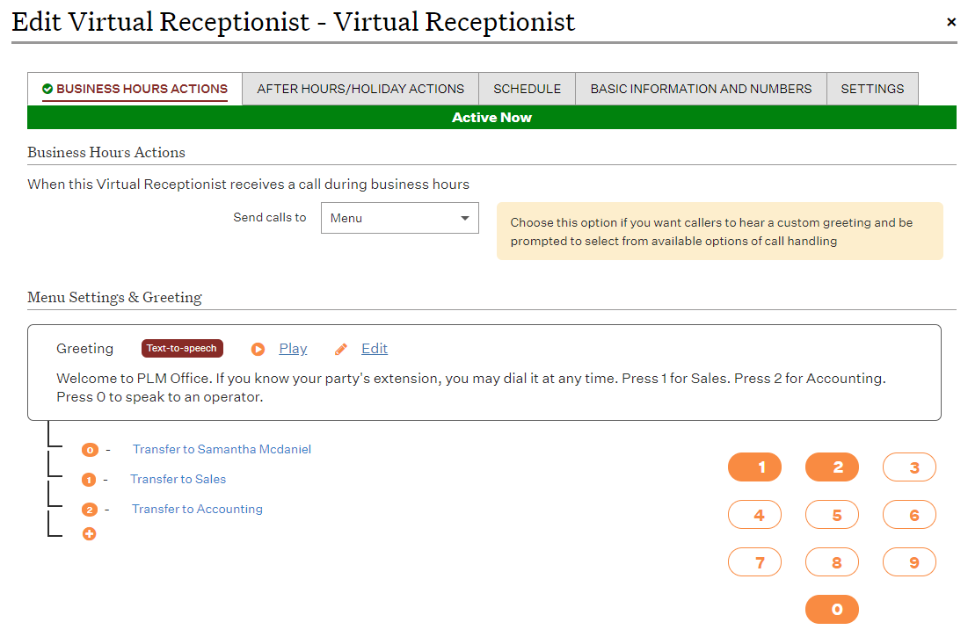Click the Edit greeting link

[375, 349]
